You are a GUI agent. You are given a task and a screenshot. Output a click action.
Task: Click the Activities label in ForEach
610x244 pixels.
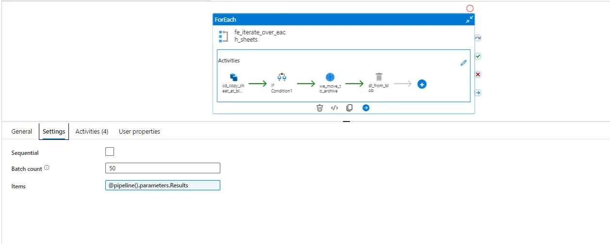point(229,61)
